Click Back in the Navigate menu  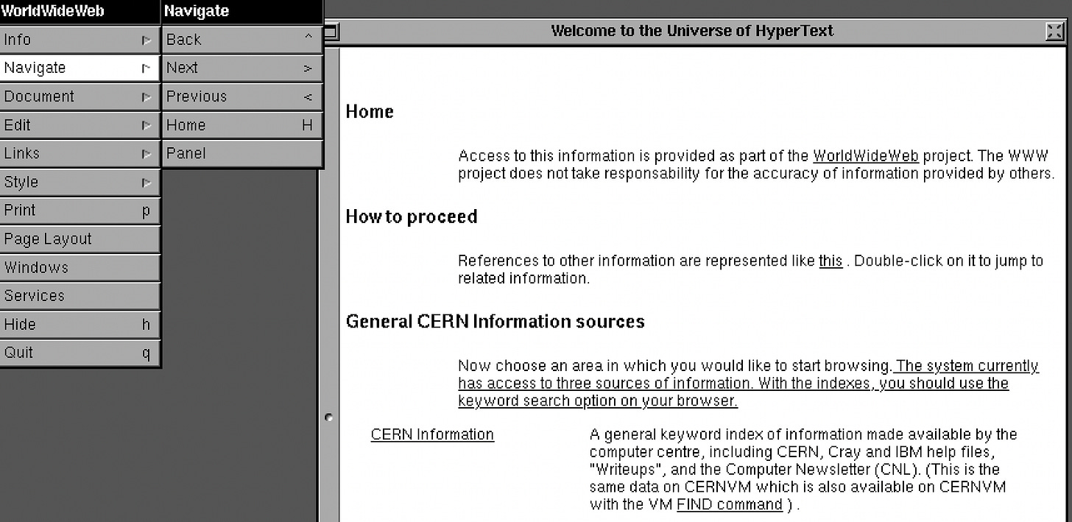click(x=242, y=40)
